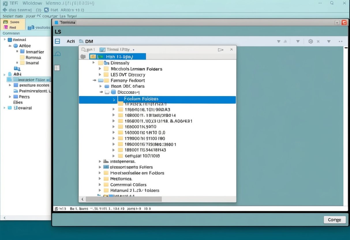Expand the Famony Fedoort tree entry
This screenshot has height=240, width=350.
point(94,80)
